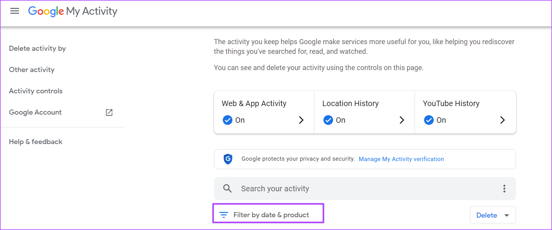The height and width of the screenshot is (230, 552).
Task: Click the privacy shield icon
Action: pos(228,159)
